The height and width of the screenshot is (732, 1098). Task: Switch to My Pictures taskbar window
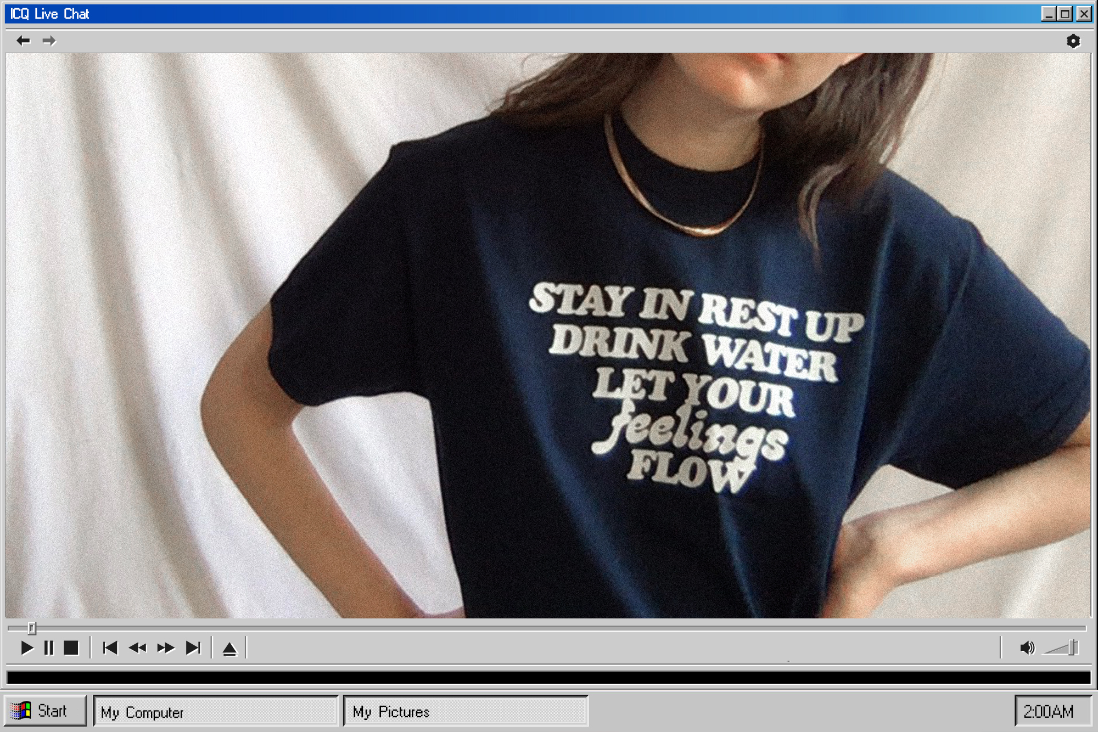(466, 712)
